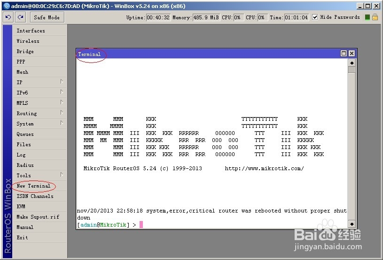Click the Terminal scroll up arrow
This screenshot has height=260, width=383.
(352, 63)
